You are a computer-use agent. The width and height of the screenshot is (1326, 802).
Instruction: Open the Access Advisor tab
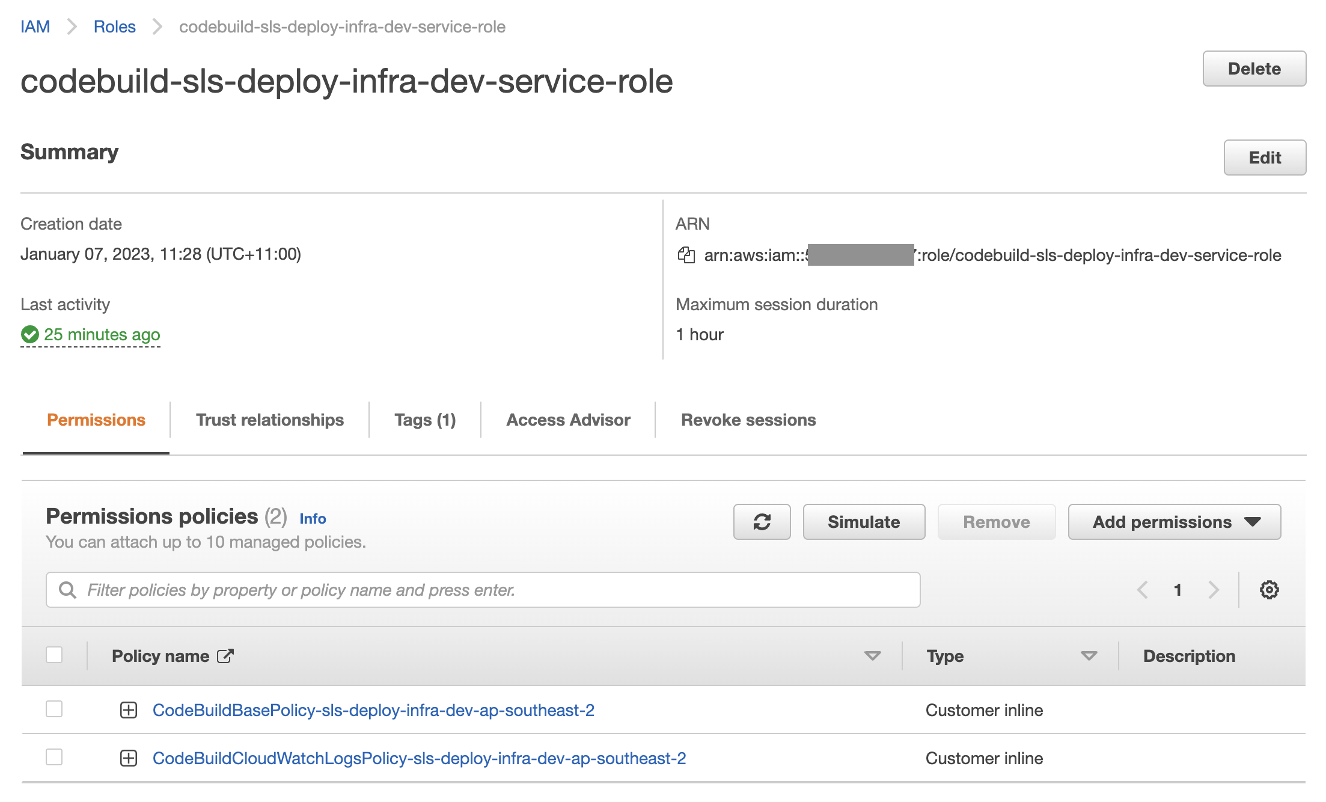tap(568, 420)
